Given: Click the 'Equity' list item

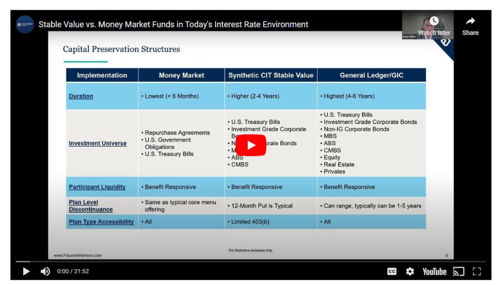Looking at the screenshot, I should [332, 157].
